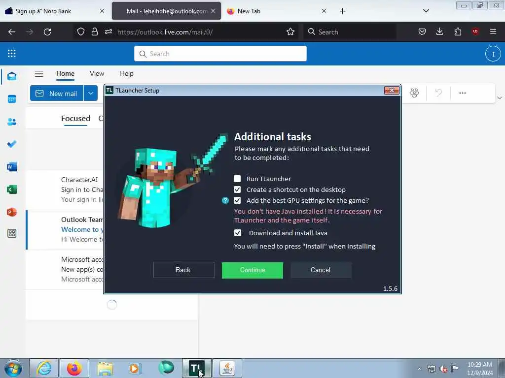Close the Mail Outlook browser tab
505x378 pixels.
tap(213, 11)
